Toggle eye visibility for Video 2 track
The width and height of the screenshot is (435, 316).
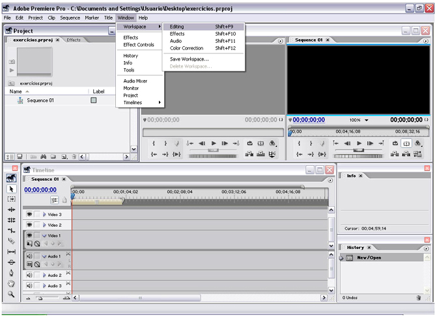[x=29, y=225]
